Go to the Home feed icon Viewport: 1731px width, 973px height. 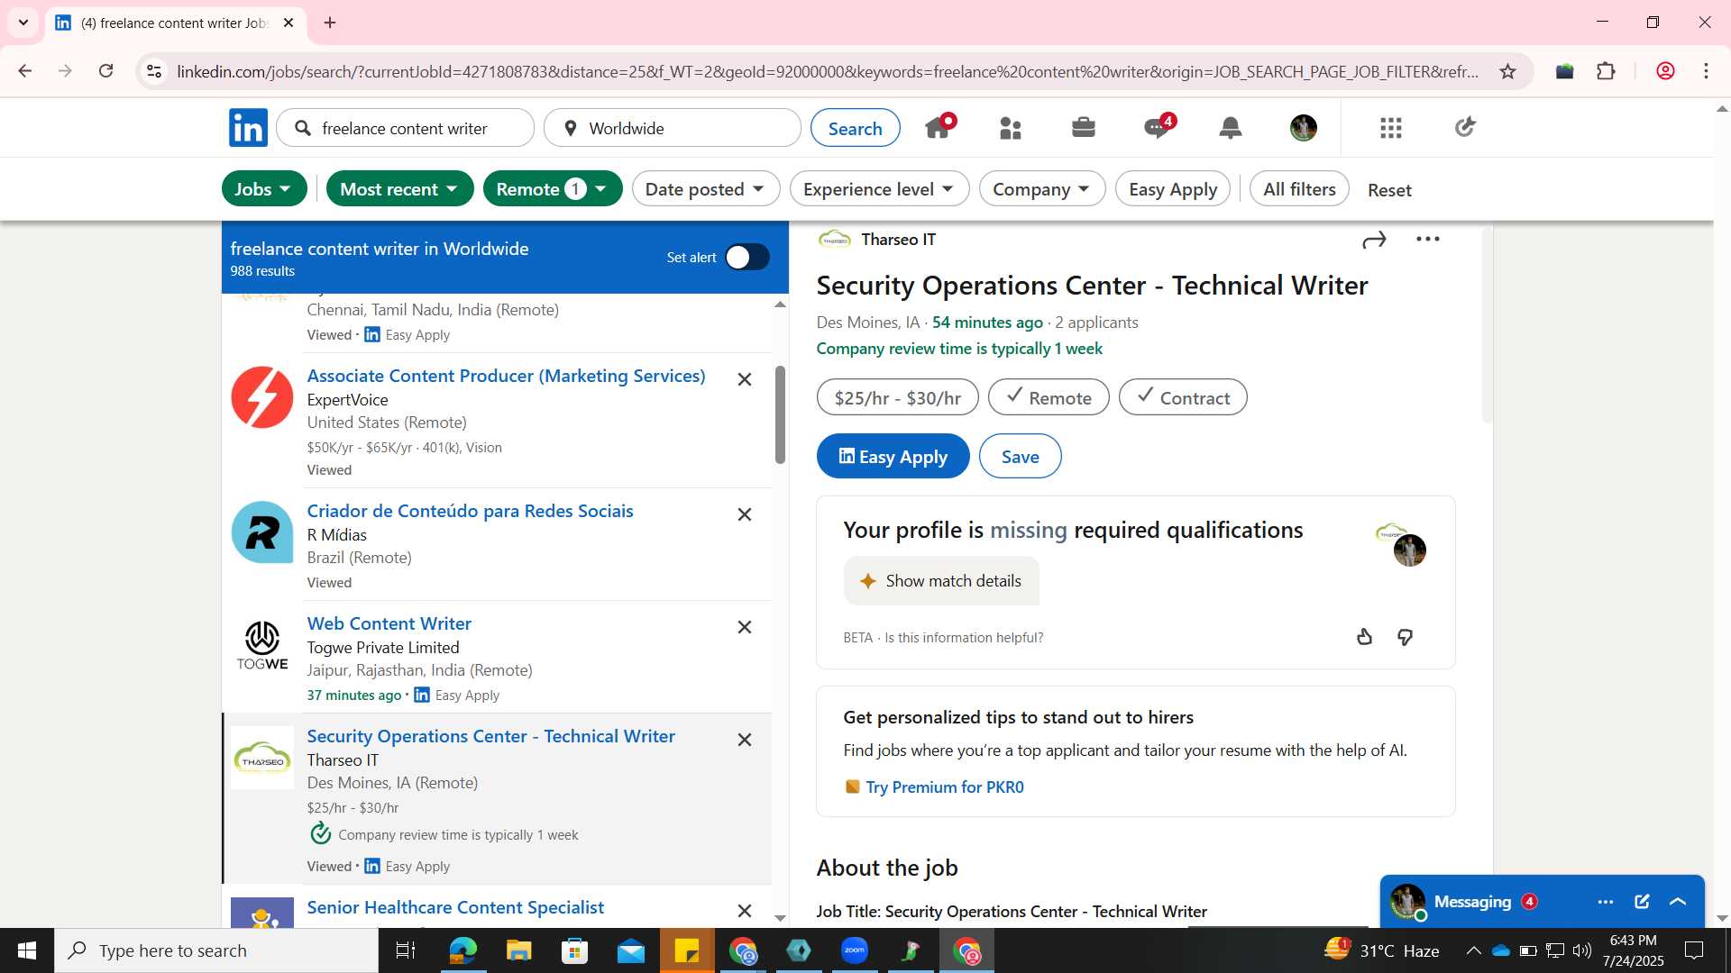pyautogui.click(x=939, y=127)
